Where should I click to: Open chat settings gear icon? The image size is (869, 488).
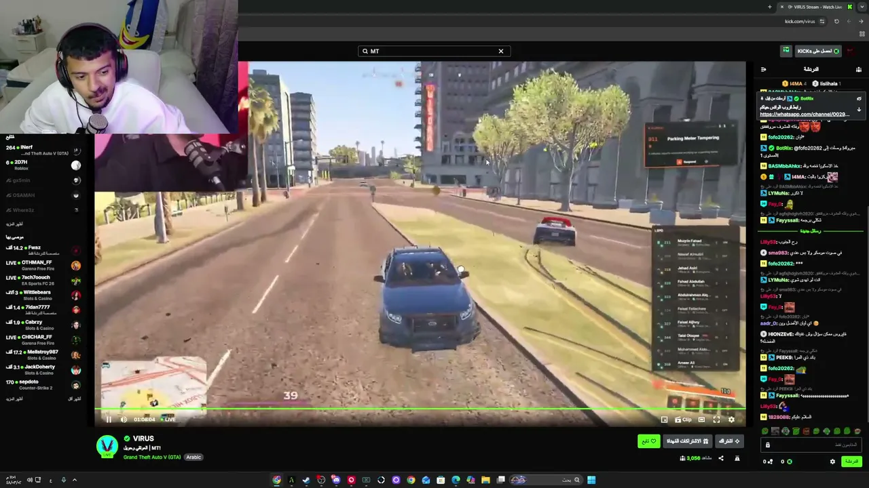point(832,462)
